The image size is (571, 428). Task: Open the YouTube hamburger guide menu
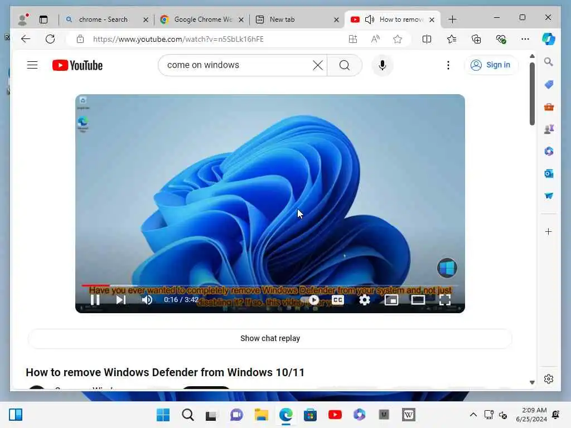pos(32,65)
